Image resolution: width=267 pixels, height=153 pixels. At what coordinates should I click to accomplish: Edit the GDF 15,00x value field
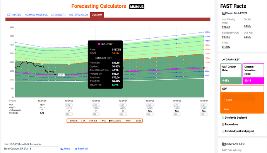click(x=238, y=98)
